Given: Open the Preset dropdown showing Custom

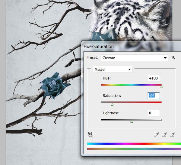Looking at the screenshot, I should pyautogui.click(x=135, y=58).
